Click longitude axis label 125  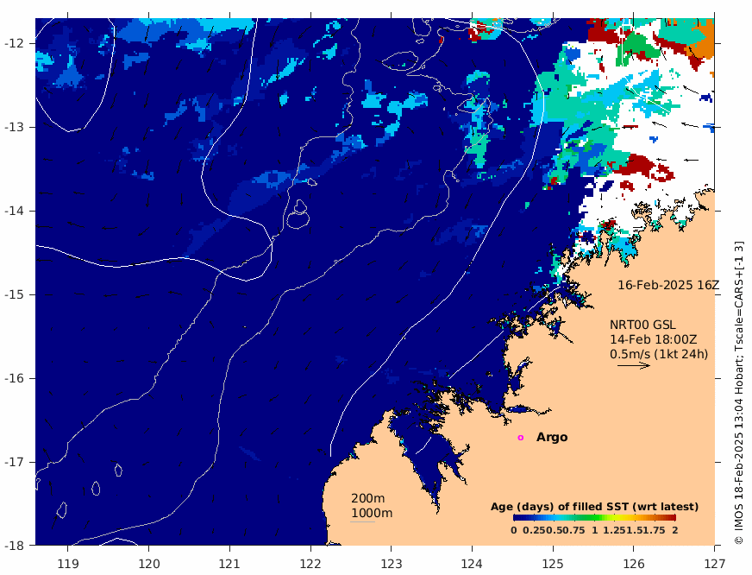(553, 563)
